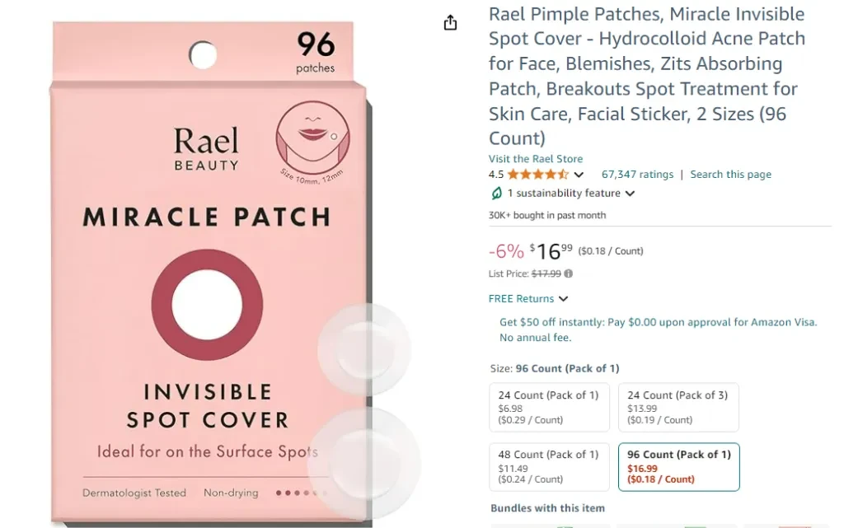Click the Bundles with this item heading
Image resolution: width=844 pixels, height=528 pixels.
click(x=547, y=508)
